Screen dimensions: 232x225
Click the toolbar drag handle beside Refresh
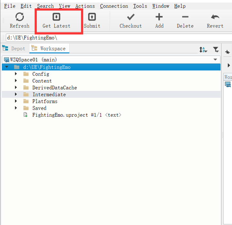[x=3, y=21]
